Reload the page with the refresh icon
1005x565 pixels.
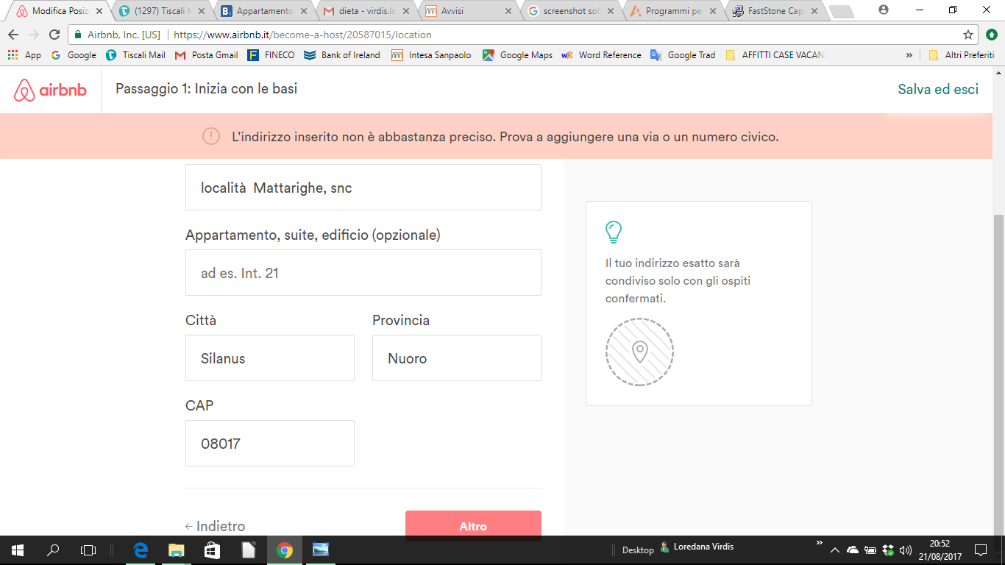(54, 35)
